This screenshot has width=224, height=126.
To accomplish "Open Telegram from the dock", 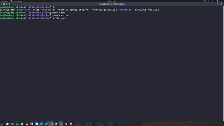I will (x=47, y=124).
